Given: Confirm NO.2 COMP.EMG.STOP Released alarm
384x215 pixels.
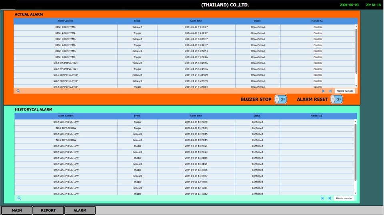Looking at the screenshot, I should [x=317, y=81].
